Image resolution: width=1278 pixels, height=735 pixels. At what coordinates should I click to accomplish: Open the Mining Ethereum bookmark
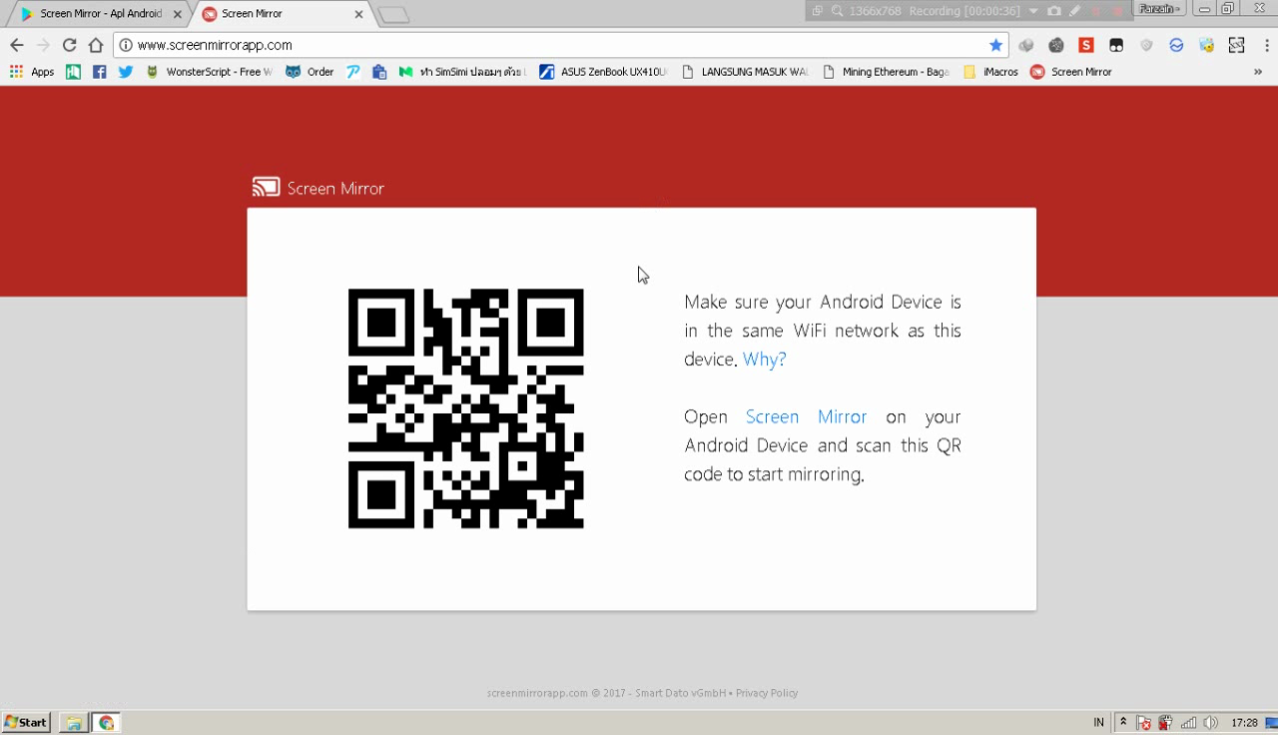[886, 72]
